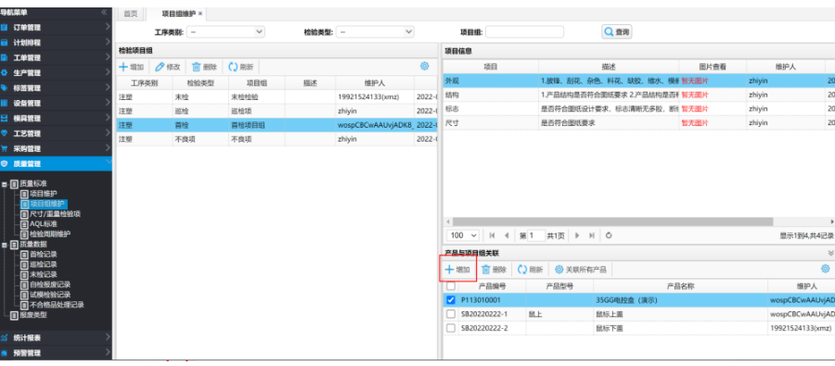Open 末检记录 tree item
The image size is (835, 366).
[x=43, y=274]
